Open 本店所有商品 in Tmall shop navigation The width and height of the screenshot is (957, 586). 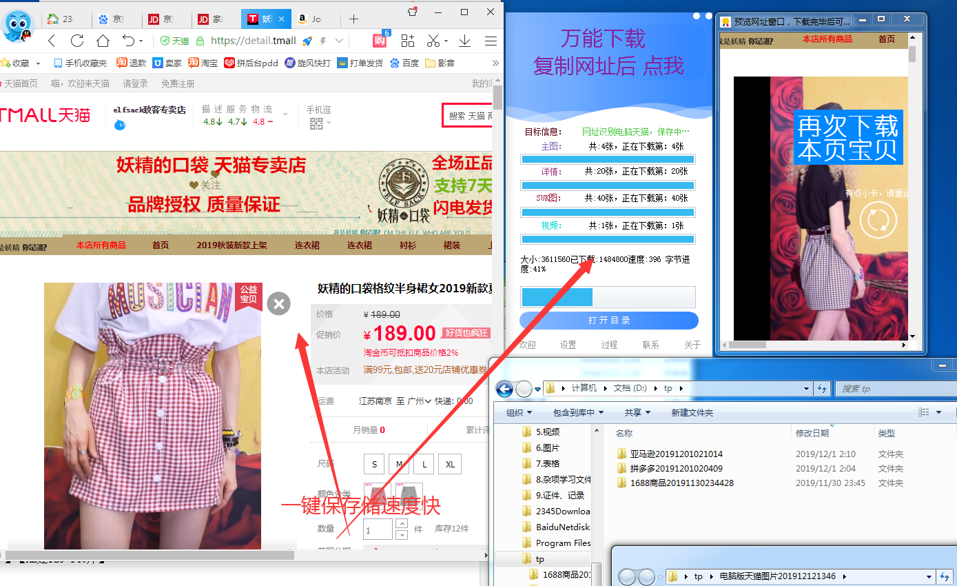(101, 245)
